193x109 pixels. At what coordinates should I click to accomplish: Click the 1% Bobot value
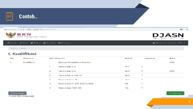click(x=127, y=88)
